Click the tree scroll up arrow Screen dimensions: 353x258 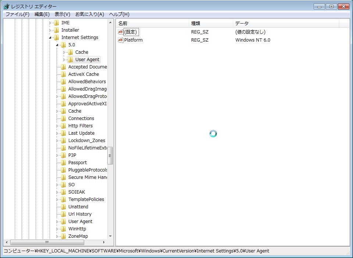click(110, 22)
